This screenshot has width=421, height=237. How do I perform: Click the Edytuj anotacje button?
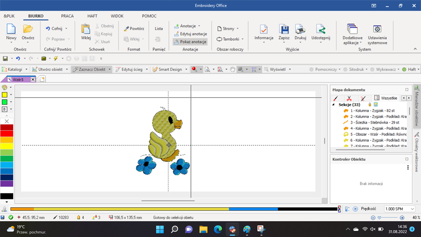click(x=190, y=34)
